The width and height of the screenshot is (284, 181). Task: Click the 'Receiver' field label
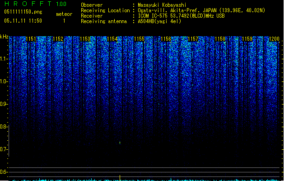92,16
